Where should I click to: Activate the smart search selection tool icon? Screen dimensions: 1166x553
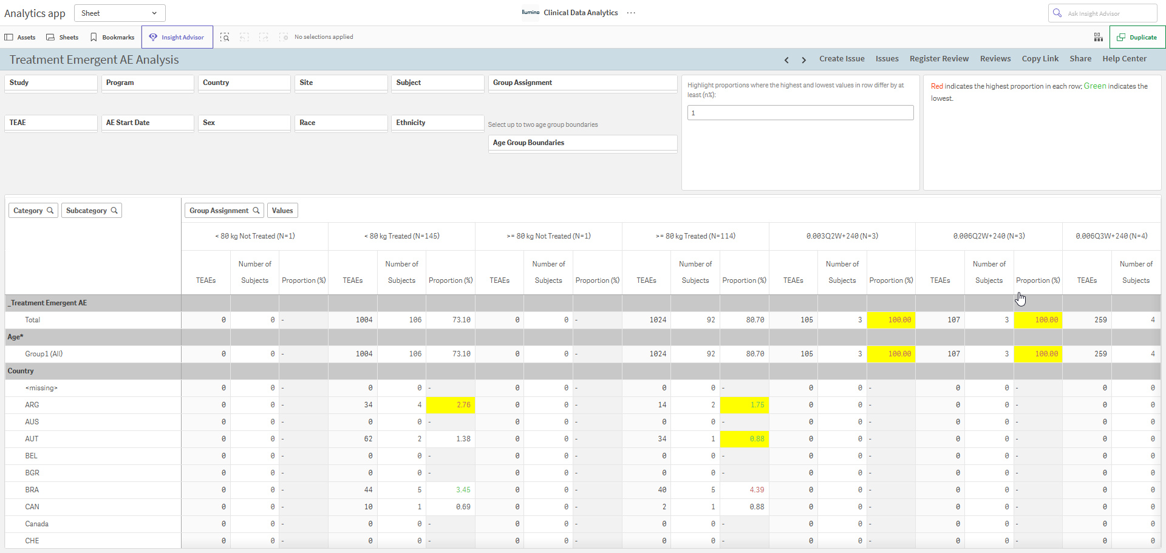225,37
